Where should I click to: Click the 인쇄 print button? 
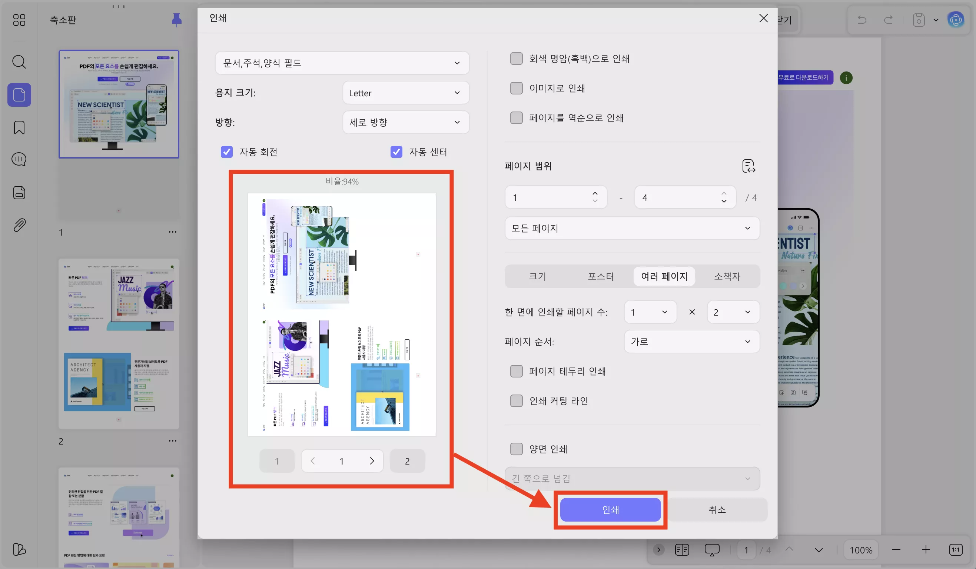[x=610, y=510]
